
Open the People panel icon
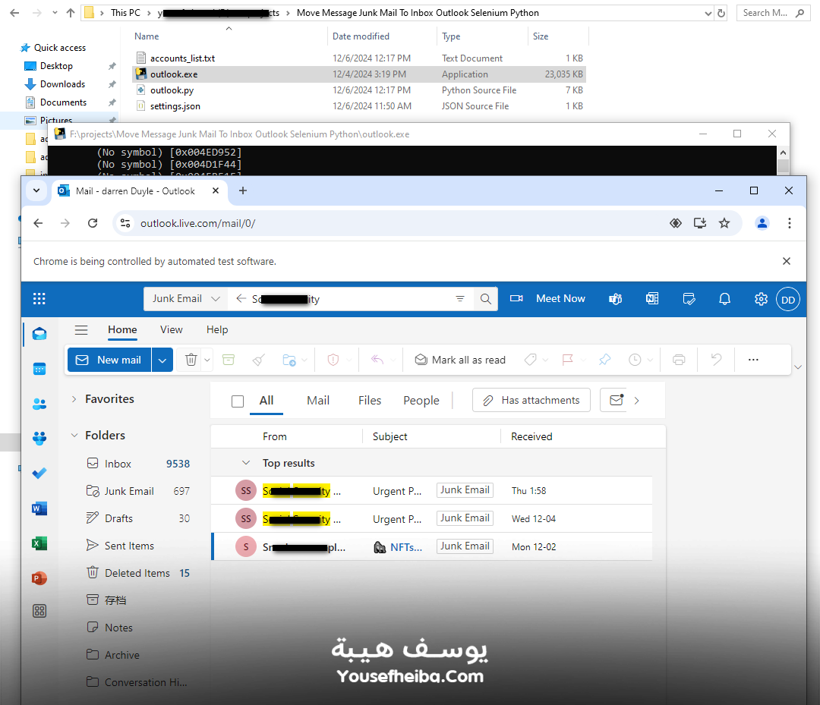click(x=39, y=403)
